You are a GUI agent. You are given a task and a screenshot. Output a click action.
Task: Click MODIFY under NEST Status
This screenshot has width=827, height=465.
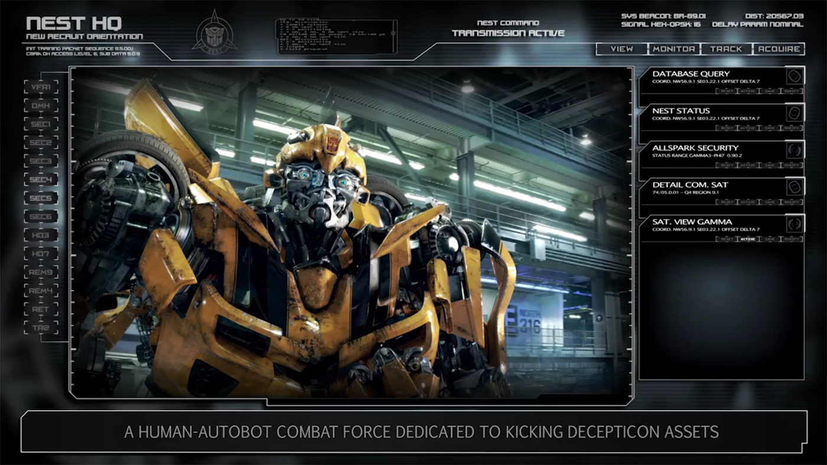(x=791, y=128)
